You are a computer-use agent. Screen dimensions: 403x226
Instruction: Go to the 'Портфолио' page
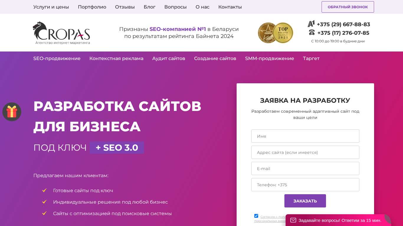point(92,7)
